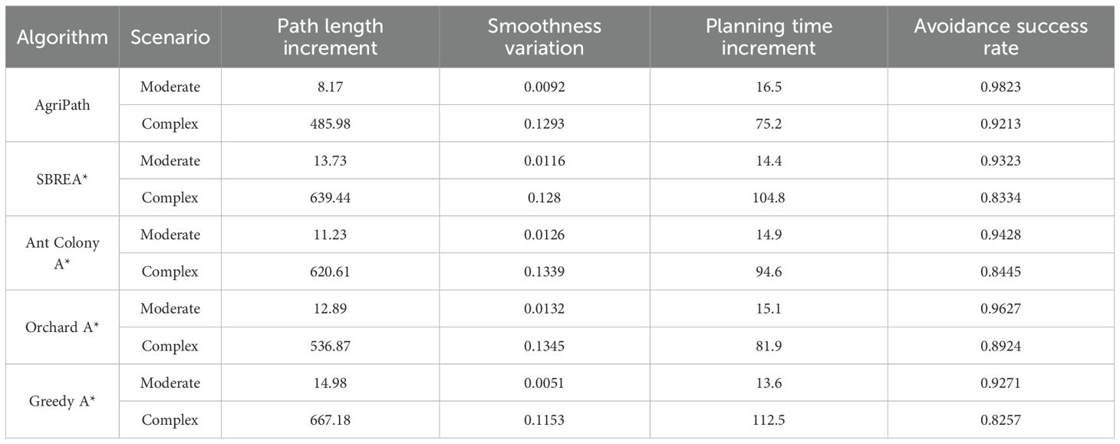Click the smoothness value 0.0051

click(544, 383)
